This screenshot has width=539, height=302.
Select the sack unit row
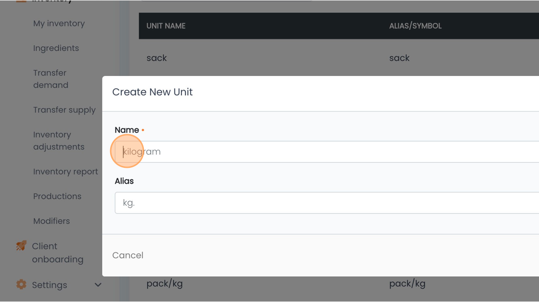coord(339,58)
